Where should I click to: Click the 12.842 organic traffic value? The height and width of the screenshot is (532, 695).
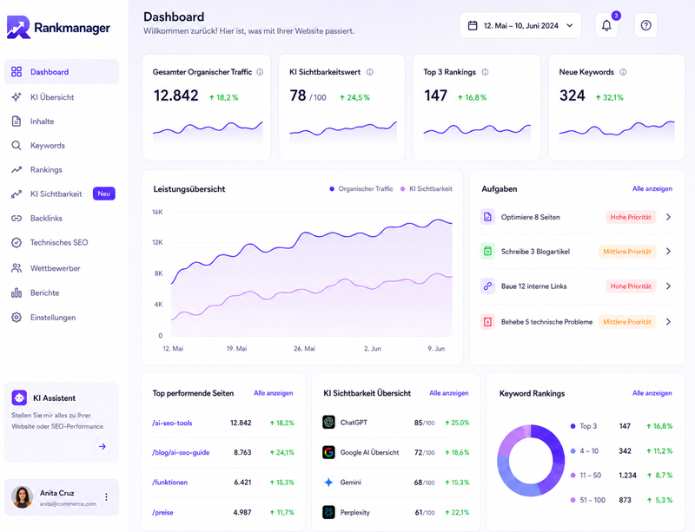click(176, 95)
